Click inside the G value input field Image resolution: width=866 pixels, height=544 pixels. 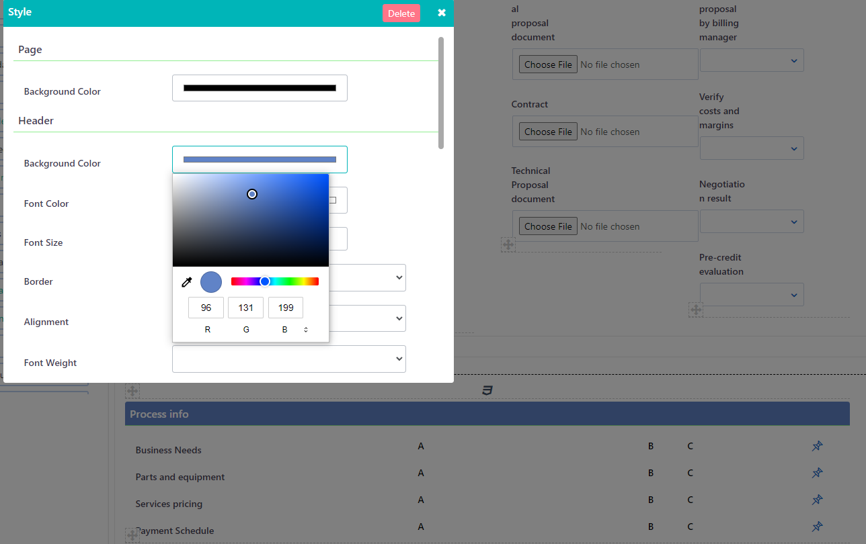click(x=245, y=307)
